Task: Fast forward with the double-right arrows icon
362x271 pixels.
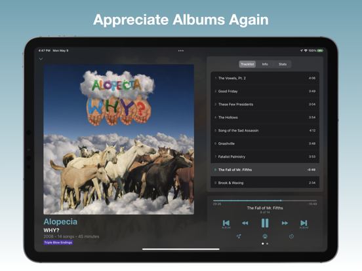Action: point(285,223)
